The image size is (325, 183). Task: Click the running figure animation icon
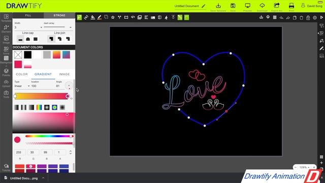(x=166, y=17)
